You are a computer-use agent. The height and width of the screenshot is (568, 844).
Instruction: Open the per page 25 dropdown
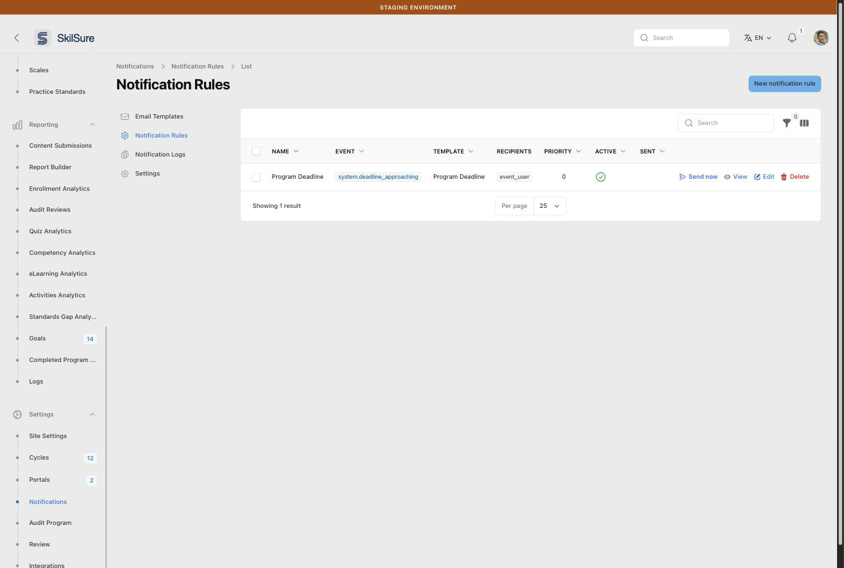pyautogui.click(x=549, y=206)
